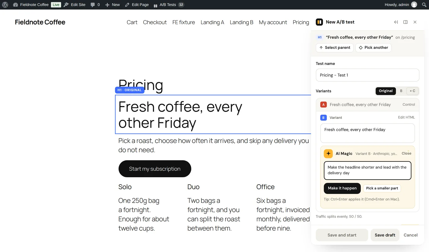Focus the Variant B text area
Screen dimensions: 429x252
368,133
